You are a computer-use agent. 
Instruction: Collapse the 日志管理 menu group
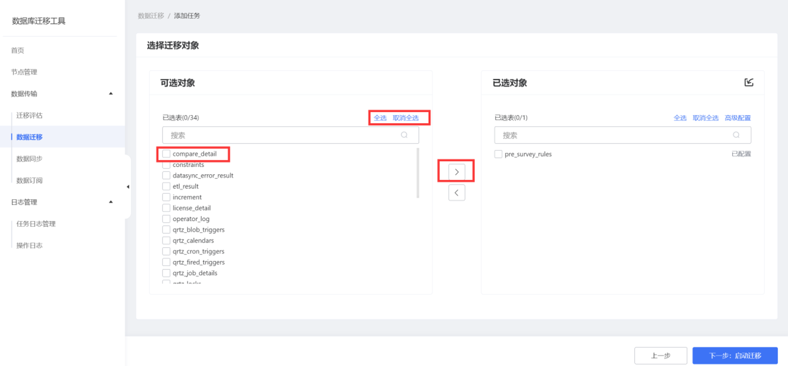tap(111, 202)
